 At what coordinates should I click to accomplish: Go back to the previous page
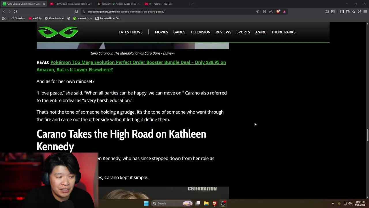(4, 12)
